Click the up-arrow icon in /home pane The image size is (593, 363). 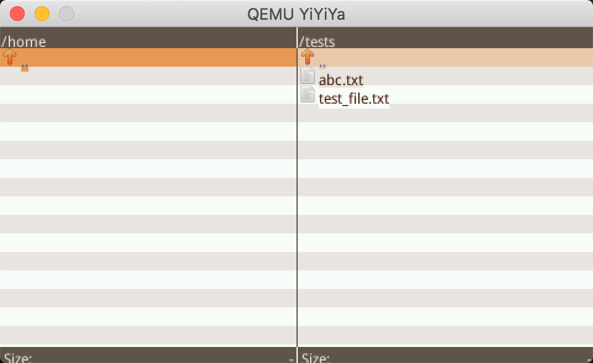[x=10, y=57]
